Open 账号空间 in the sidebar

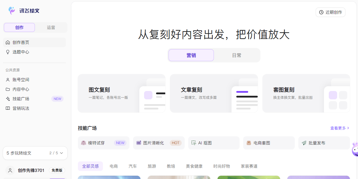click(34, 80)
